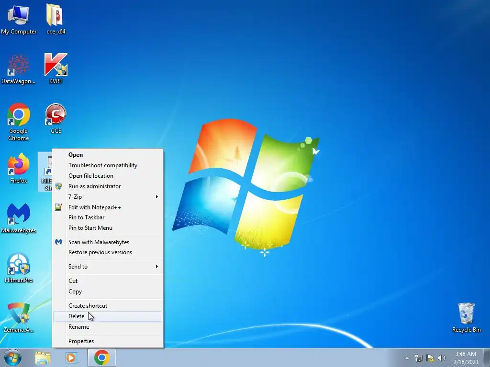
Task: Choose Delete in the context menu
Action: click(x=108, y=316)
